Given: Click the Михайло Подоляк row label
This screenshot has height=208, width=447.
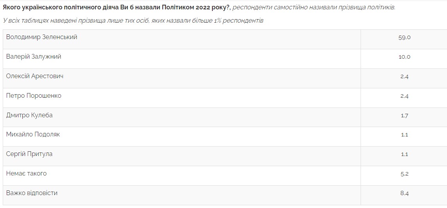Looking at the screenshot, I should pyautogui.click(x=33, y=134).
